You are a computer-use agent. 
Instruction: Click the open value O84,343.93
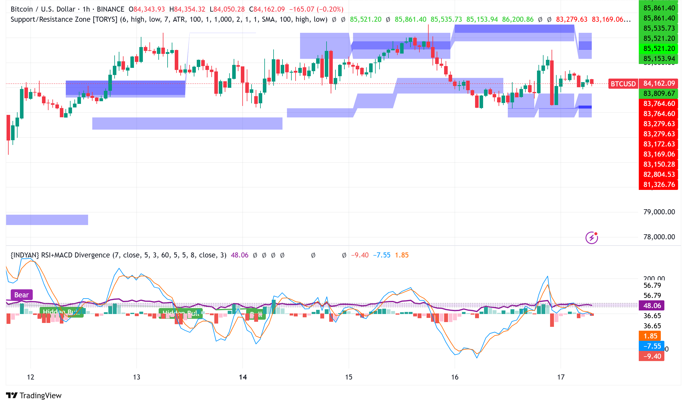click(x=147, y=9)
